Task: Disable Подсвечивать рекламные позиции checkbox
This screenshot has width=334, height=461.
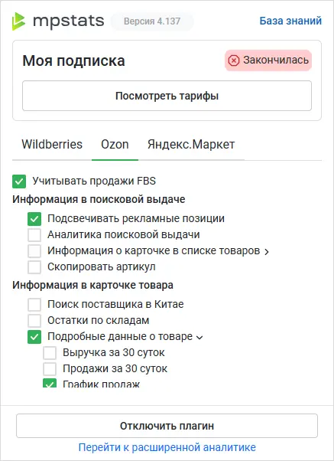Action: pos(34,219)
